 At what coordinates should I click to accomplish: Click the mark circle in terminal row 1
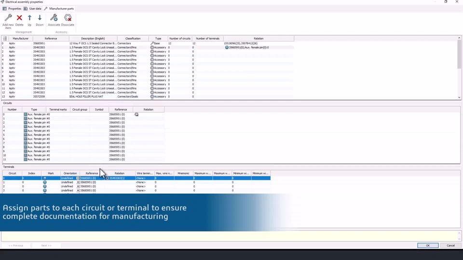45,182
